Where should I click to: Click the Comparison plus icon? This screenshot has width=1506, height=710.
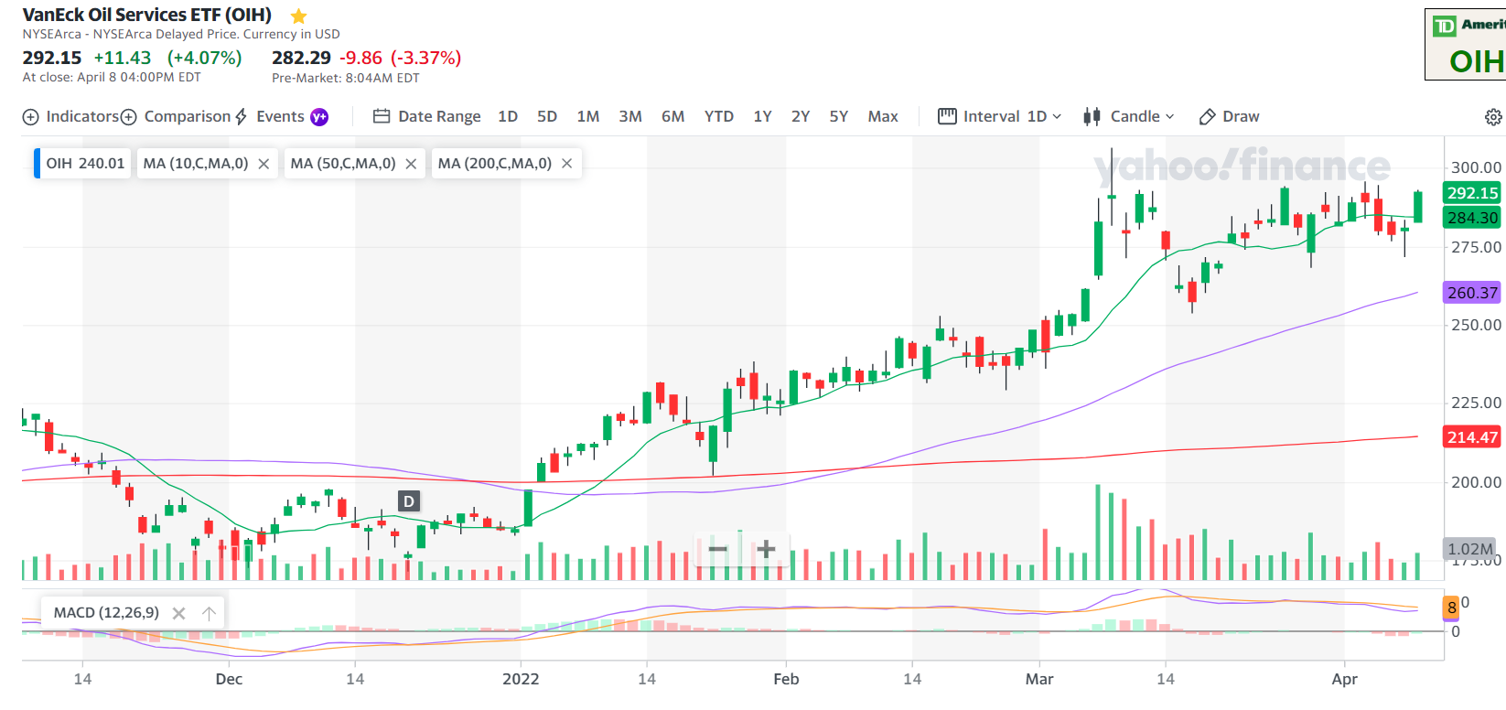tap(129, 117)
